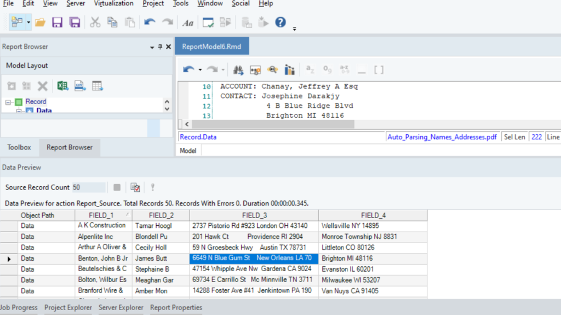Switch to the Toolbox tab

[x=19, y=147]
